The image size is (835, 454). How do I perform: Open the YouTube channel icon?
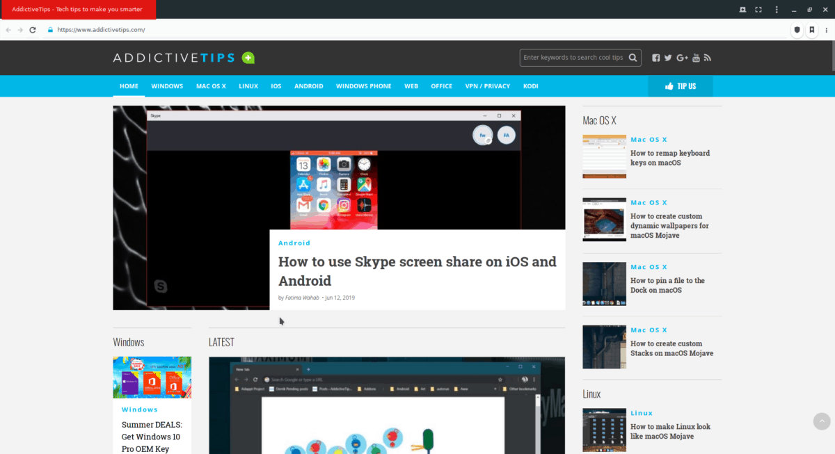pos(696,58)
